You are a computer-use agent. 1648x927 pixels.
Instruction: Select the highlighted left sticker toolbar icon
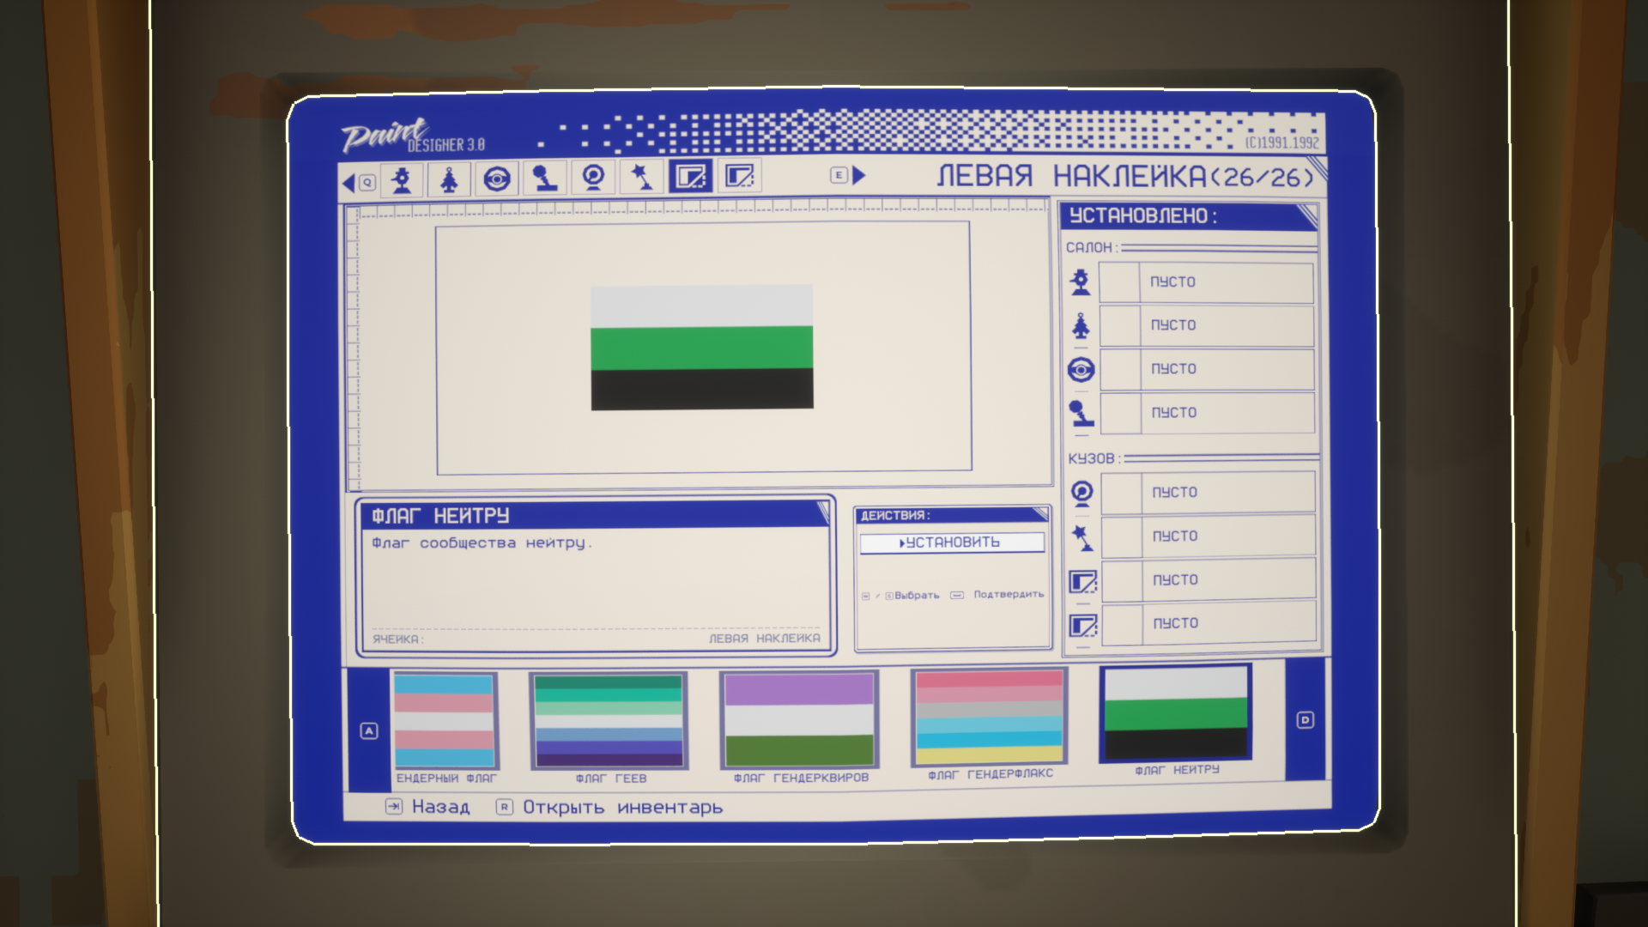coord(690,177)
